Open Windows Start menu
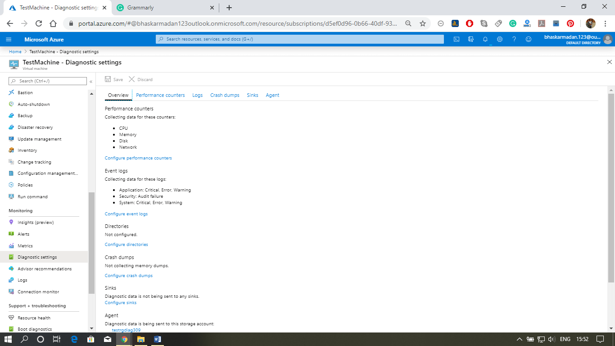The height and width of the screenshot is (346, 615). tap(8, 339)
